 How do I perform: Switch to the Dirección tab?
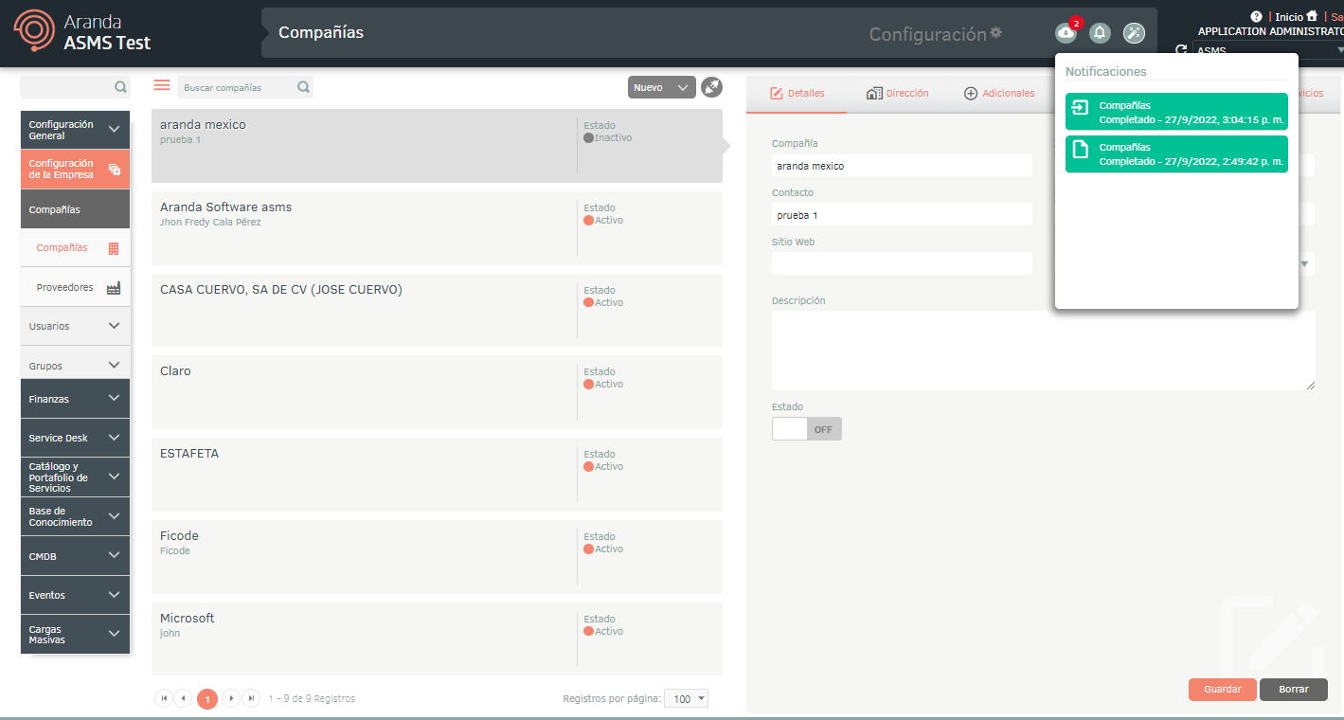coord(897,94)
